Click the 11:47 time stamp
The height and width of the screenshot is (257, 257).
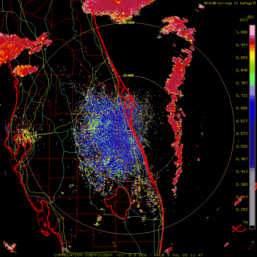pos(197,255)
